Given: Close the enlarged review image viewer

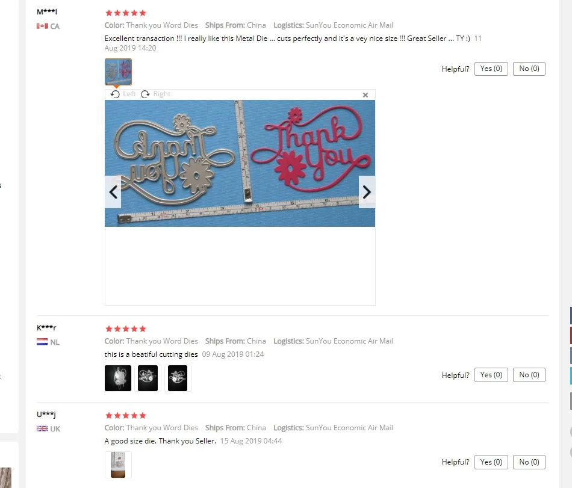Looking at the screenshot, I should pos(365,94).
